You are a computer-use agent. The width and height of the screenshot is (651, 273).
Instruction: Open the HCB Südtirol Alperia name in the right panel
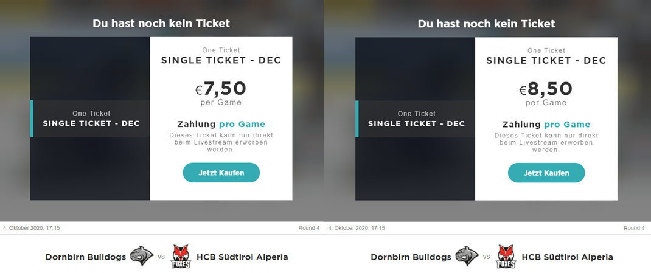567,257
